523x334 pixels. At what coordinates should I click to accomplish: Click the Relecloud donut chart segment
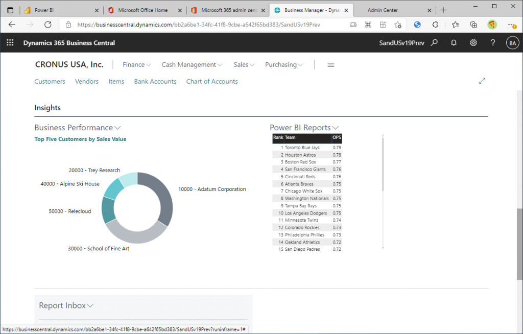(108, 210)
